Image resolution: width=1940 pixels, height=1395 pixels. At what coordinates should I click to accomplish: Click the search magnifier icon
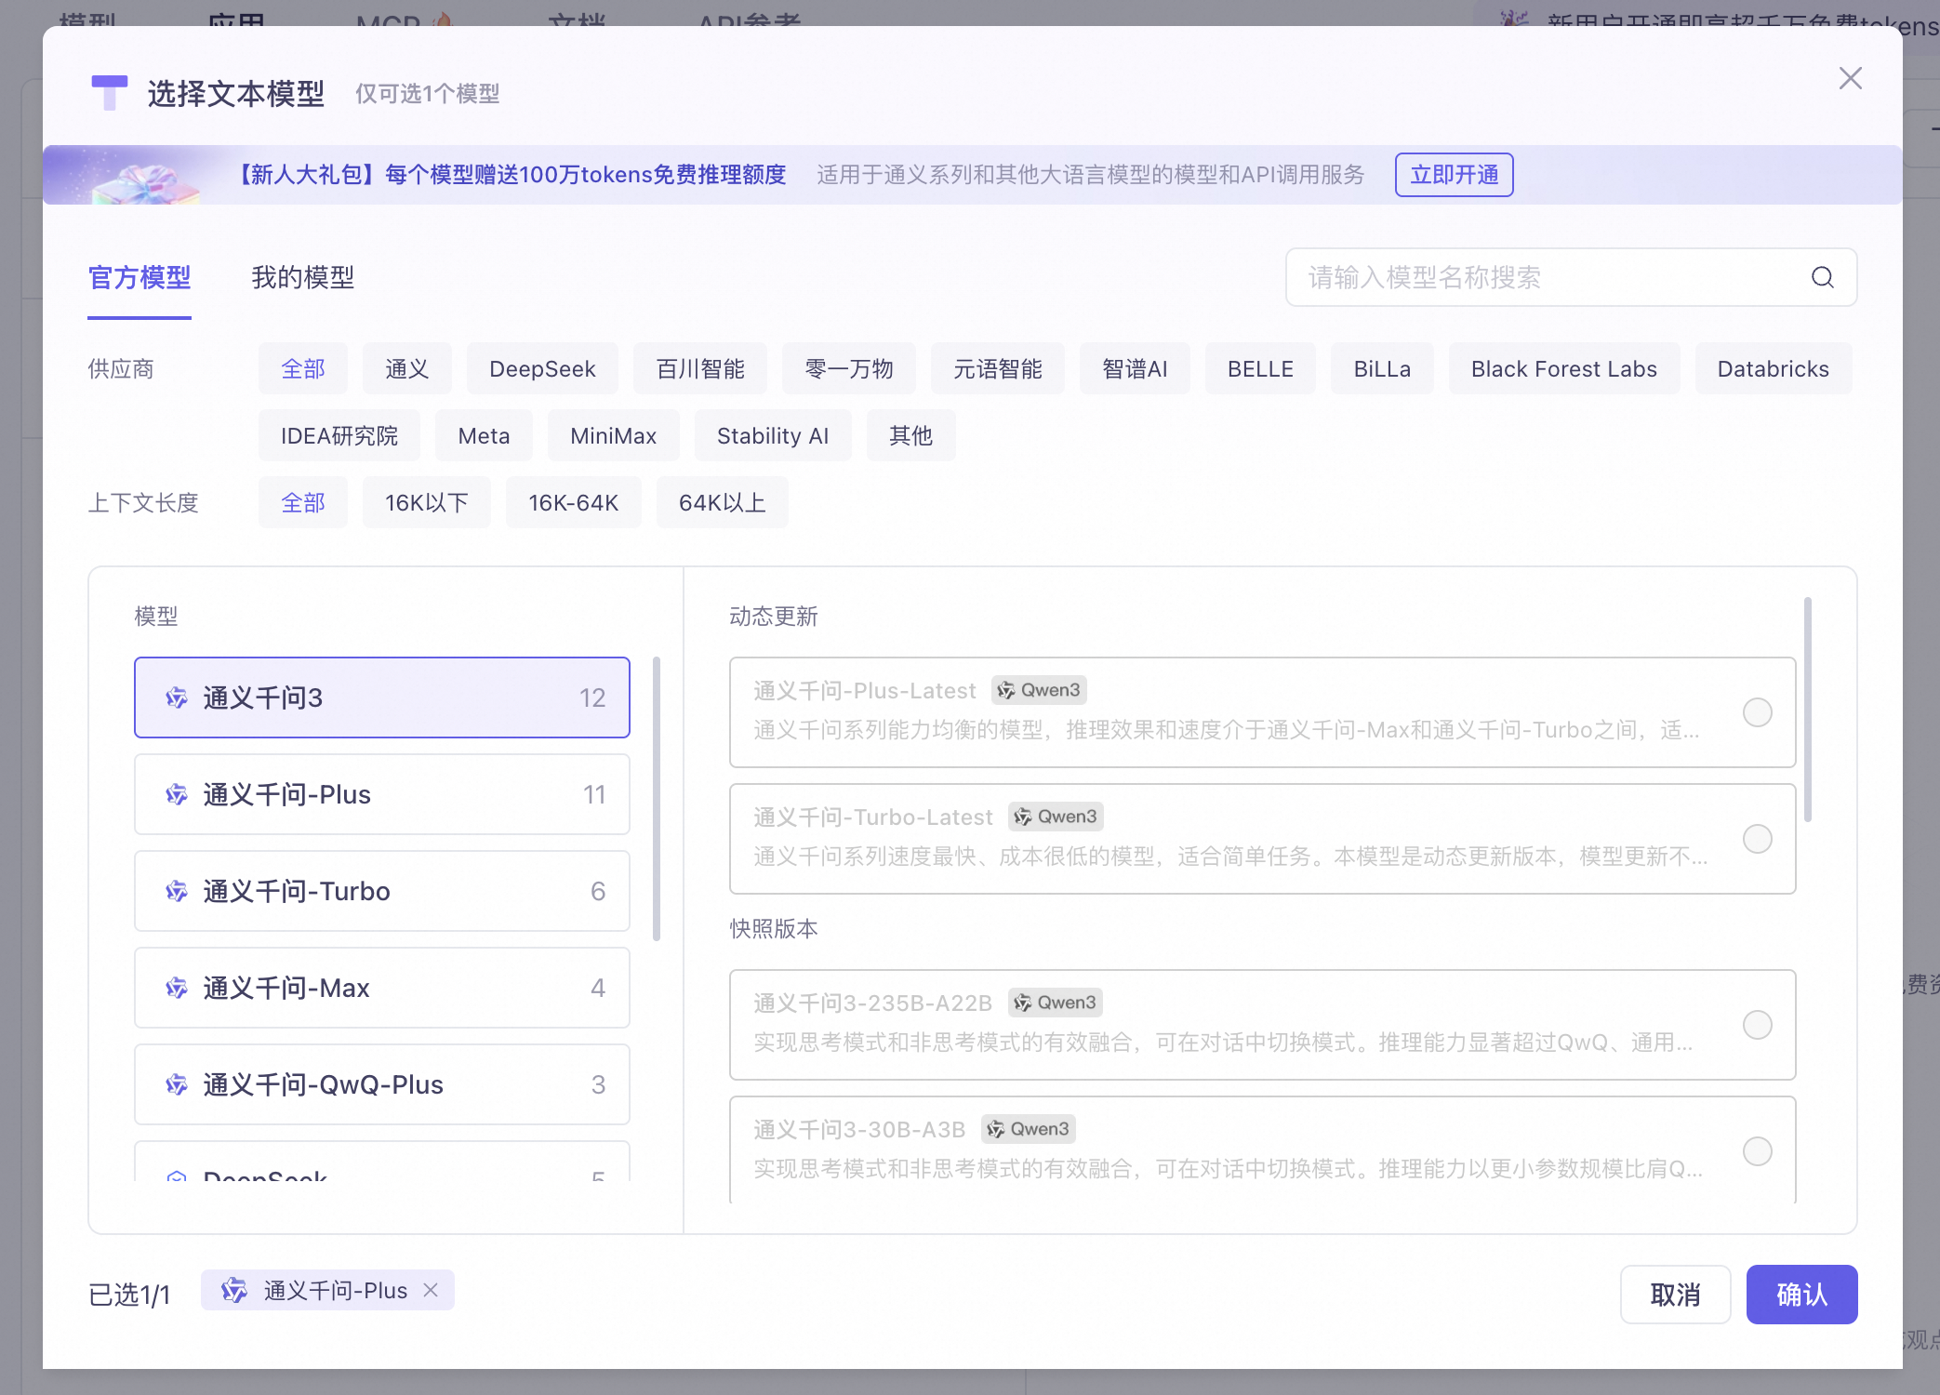[1822, 277]
